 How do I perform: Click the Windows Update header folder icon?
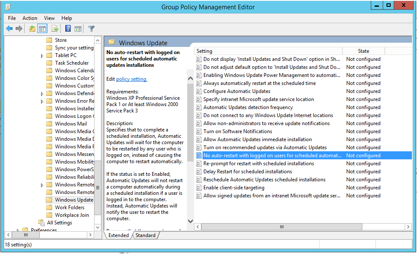pos(111,42)
